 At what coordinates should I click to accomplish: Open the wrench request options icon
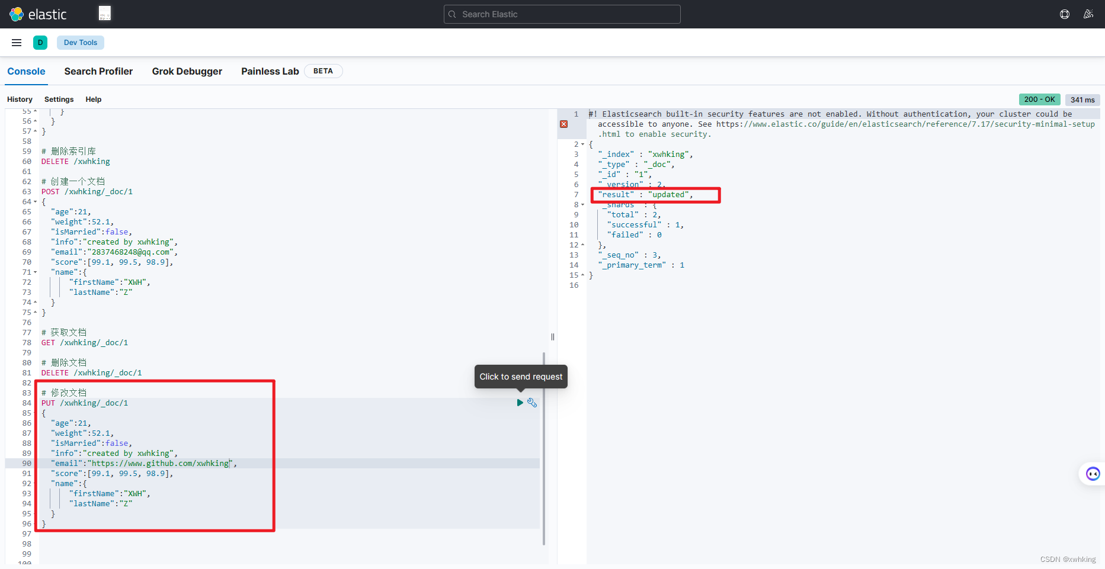[532, 403]
